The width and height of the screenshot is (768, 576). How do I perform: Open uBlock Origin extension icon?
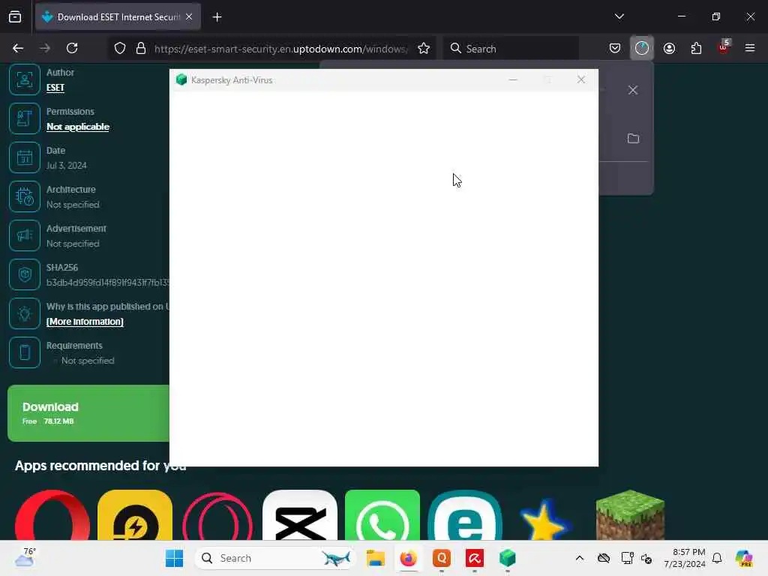coord(723,47)
